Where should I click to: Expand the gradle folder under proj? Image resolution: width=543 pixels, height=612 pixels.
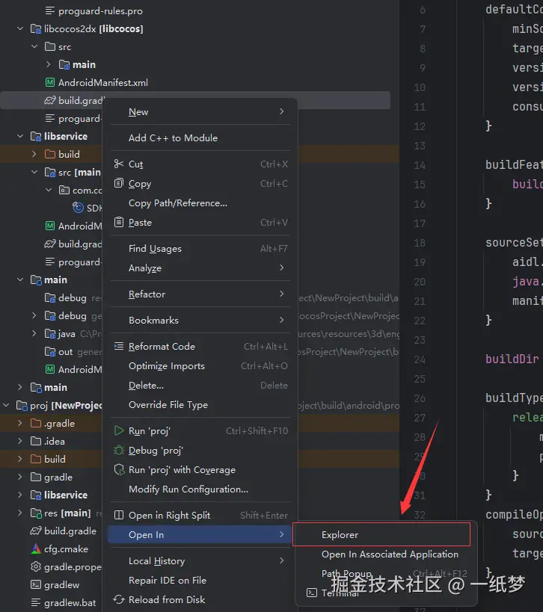coord(20,477)
